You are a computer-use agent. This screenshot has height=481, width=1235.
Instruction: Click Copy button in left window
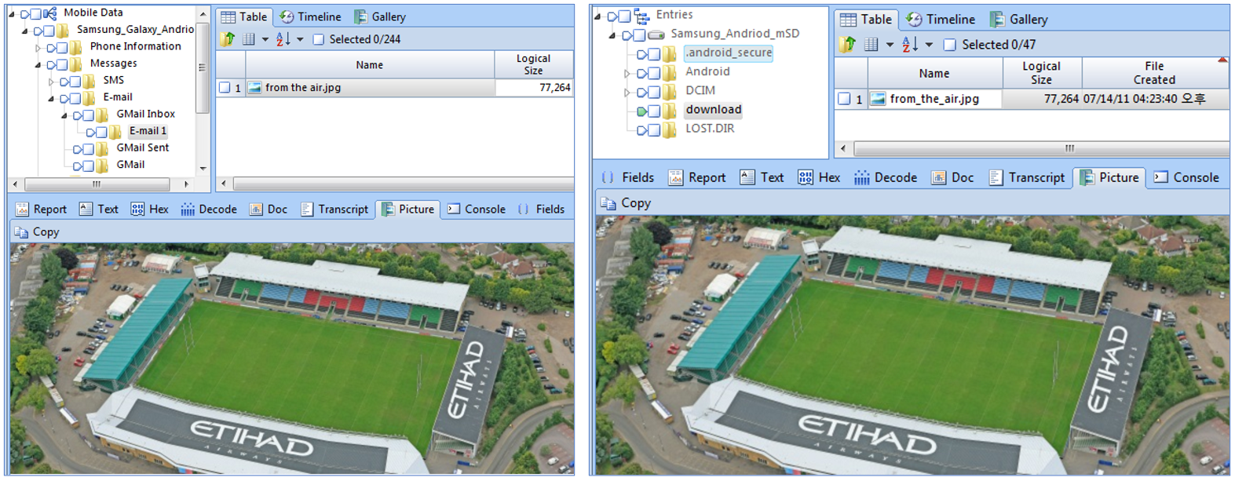[37, 232]
